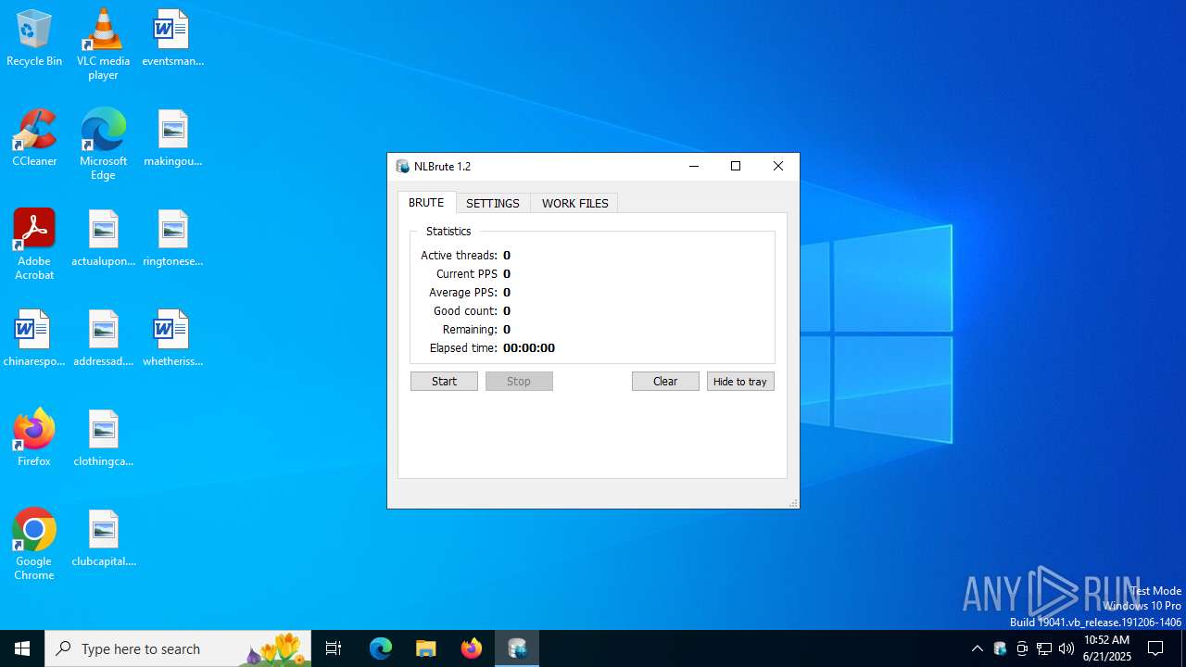
Task: Open the Action Center notifications icon
Action: coord(1155,648)
